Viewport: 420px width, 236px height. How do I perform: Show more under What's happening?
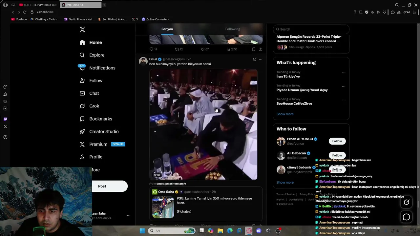285,114
